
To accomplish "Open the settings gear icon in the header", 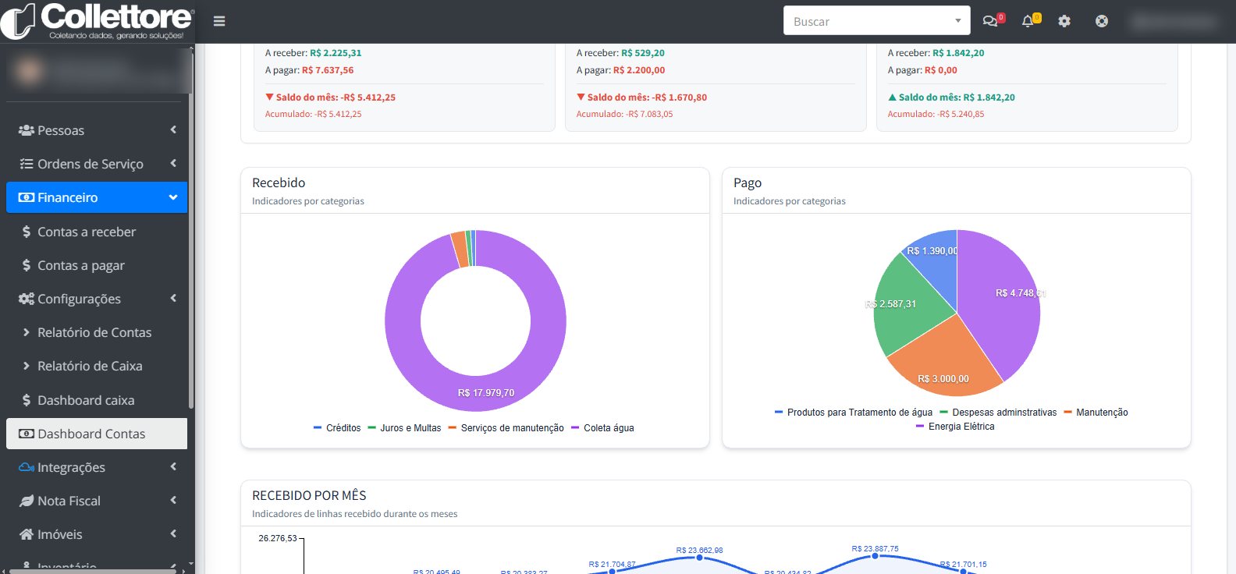I will (1064, 21).
